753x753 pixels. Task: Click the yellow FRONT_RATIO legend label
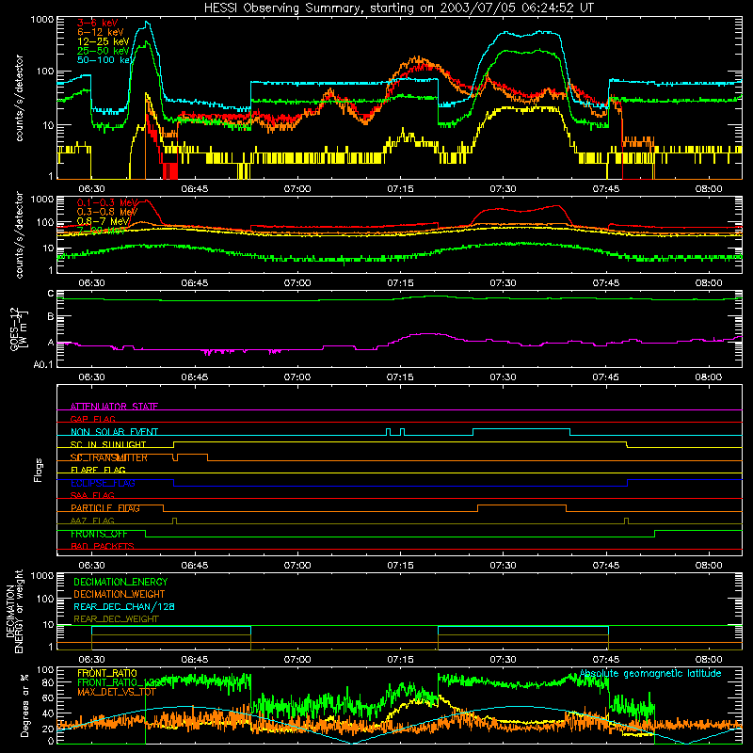[x=107, y=673]
